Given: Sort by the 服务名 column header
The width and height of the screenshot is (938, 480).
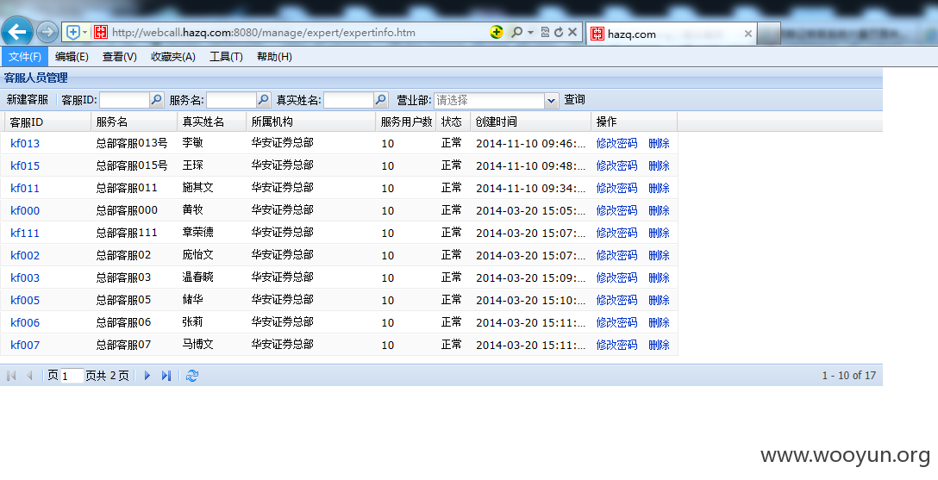Looking at the screenshot, I should [134, 122].
